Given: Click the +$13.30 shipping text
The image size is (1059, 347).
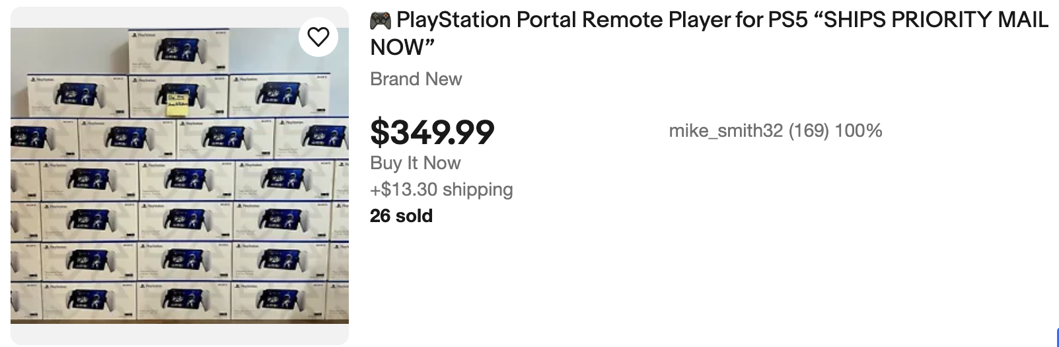Looking at the screenshot, I should (441, 190).
